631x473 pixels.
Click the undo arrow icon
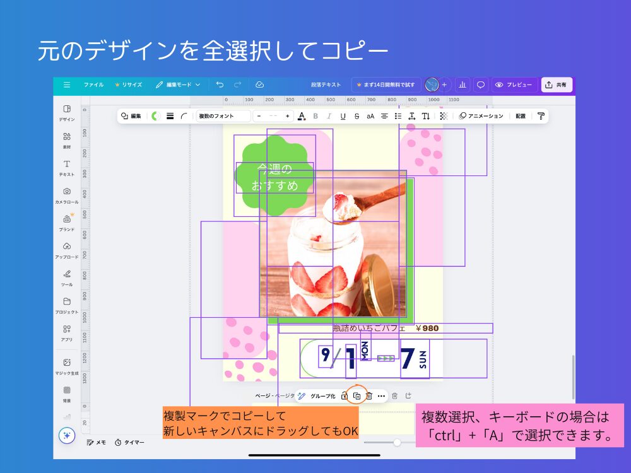(x=220, y=85)
